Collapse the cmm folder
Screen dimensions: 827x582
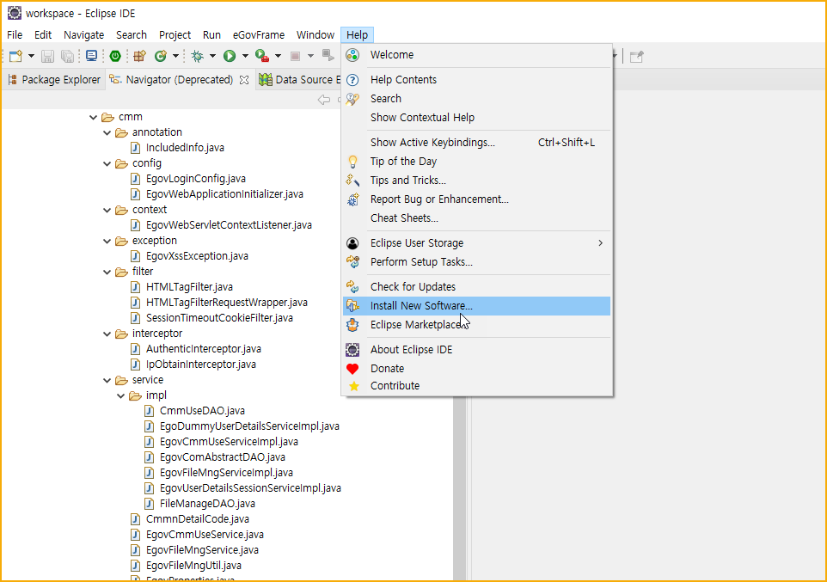pyautogui.click(x=94, y=117)
